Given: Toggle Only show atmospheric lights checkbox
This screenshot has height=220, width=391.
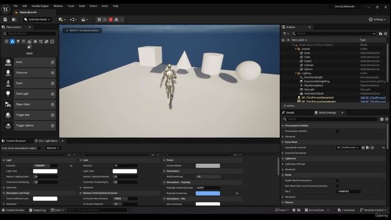Looking at the screenshot, I should pos(39,148).
